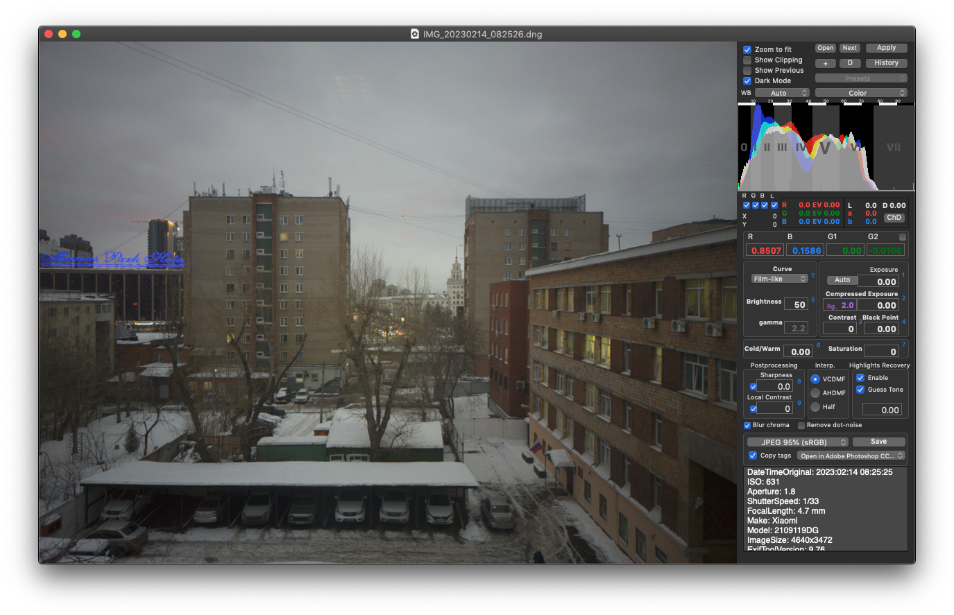Image resolution: width=954 pixels, height=615 pixels.
Task: Enable Show Clipping checkbox
Action: coord(747,60)
